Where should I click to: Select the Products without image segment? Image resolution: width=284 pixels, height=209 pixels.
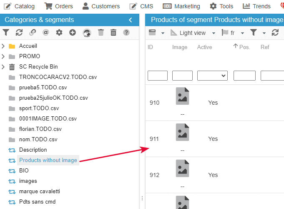(x=48, y=160)
